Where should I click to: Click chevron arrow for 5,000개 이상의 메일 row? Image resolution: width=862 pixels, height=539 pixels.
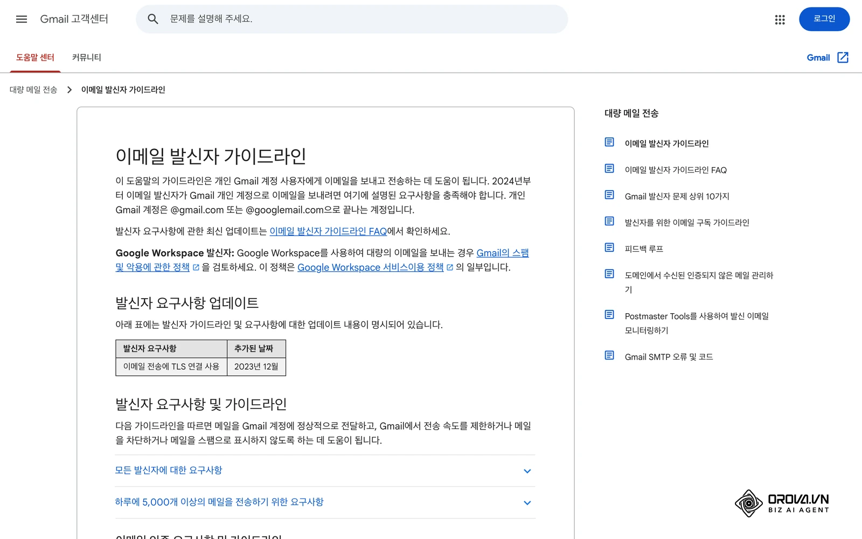[x=527, y=503]
